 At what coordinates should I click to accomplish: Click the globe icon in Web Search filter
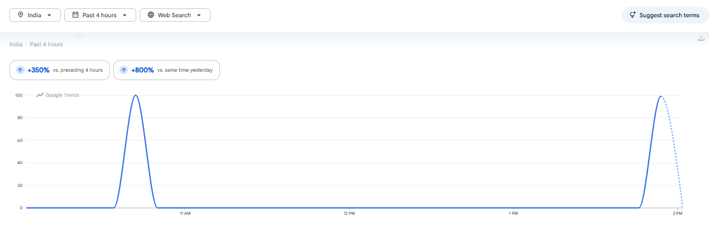tap(151, 15)
